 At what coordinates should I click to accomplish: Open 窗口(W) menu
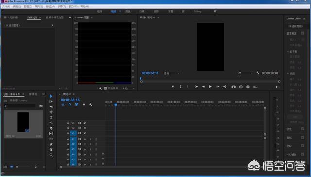click(73, 6)
